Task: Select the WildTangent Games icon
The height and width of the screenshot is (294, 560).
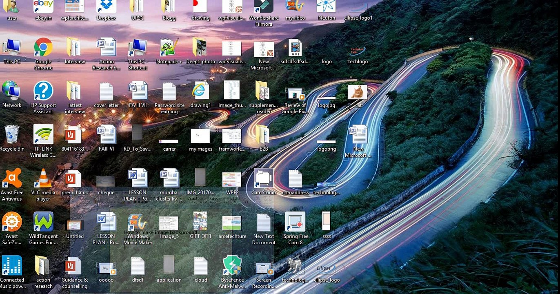Action: click(x=43, y=222)
